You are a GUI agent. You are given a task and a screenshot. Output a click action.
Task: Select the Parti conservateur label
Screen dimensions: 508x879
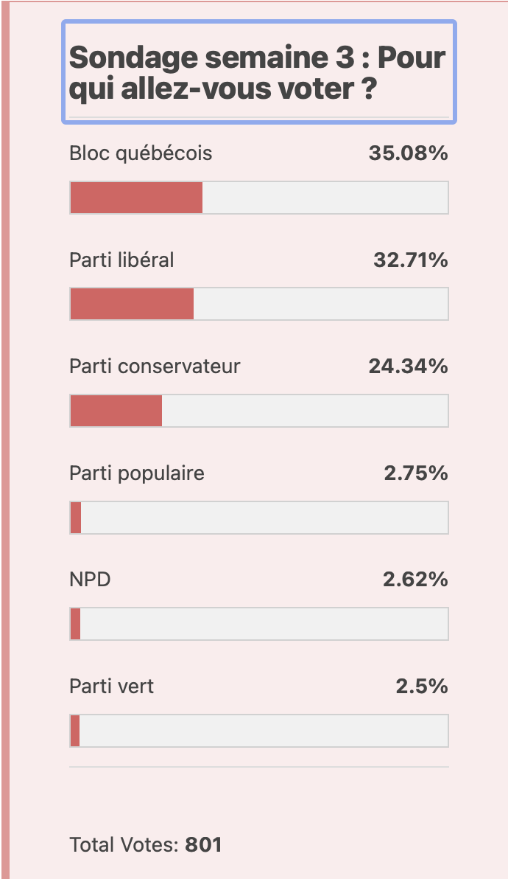tap(155, 366)
